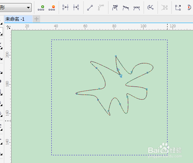Select the Break curve tool
Viewport: 193px width, 163px height.
(76, 7)
